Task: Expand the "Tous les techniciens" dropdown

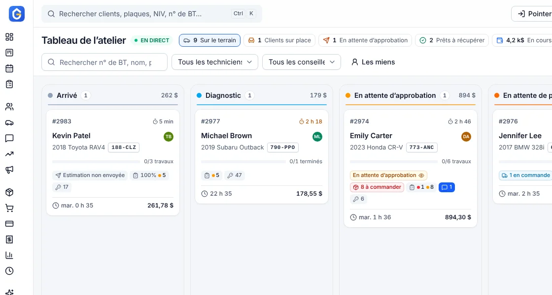Action: coord(215,62)
